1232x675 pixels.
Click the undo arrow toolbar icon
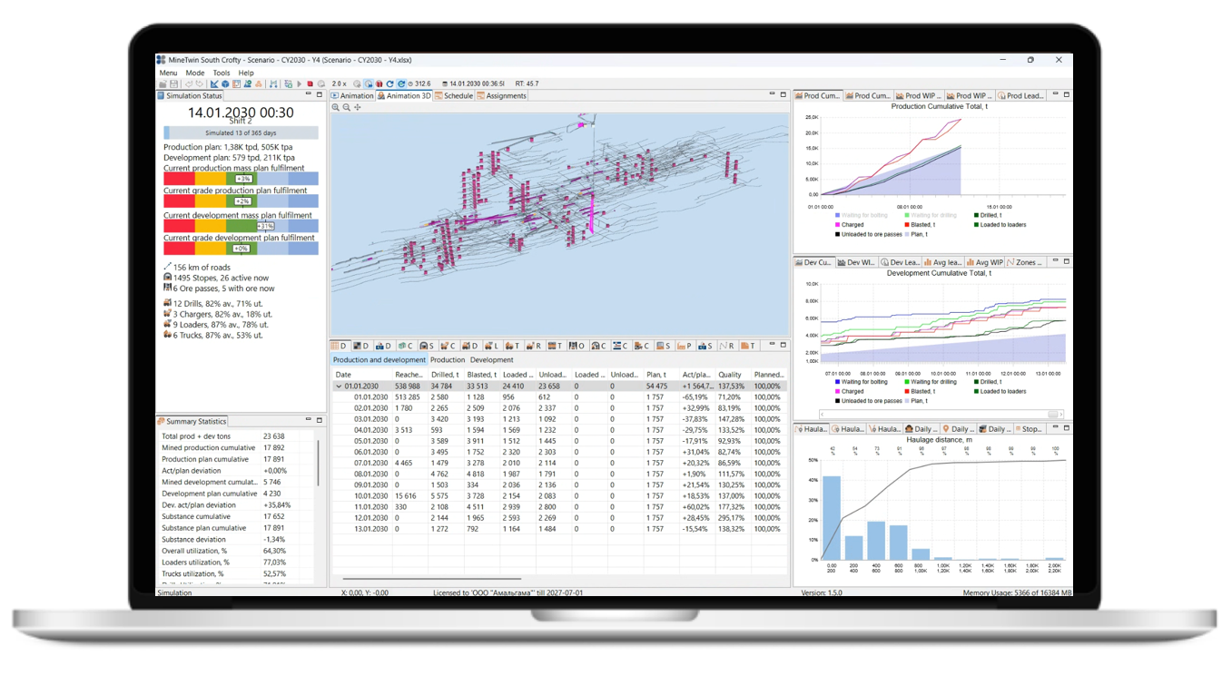[189, 84]
